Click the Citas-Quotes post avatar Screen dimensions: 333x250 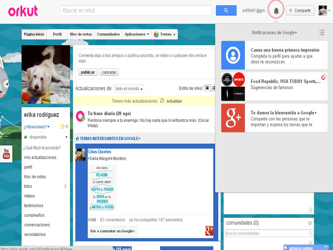click(x=80, y=155)
